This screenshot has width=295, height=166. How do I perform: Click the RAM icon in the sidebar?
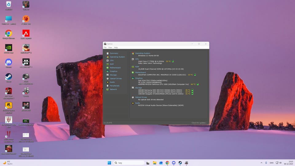click(x=107, y=64)
